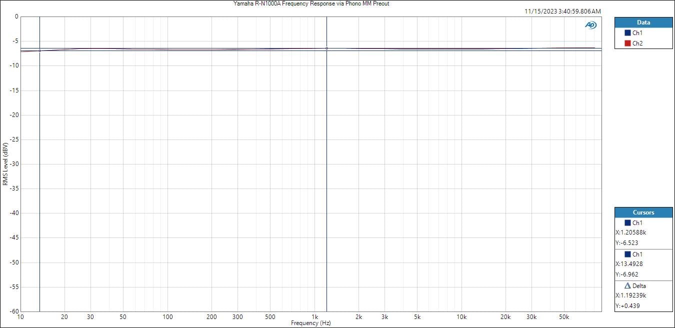The image size is (675, 328).
Task: Select the Ch1 entry in Data legend
Action: coord(633,32)
